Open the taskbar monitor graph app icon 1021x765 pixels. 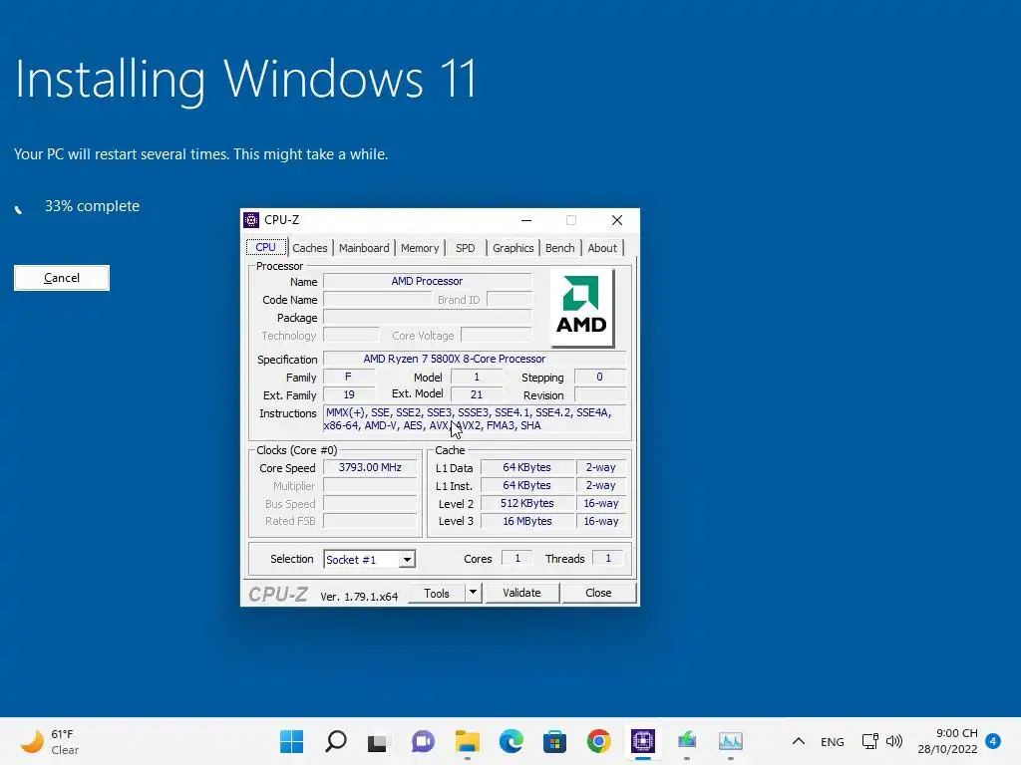pos(731,741)
